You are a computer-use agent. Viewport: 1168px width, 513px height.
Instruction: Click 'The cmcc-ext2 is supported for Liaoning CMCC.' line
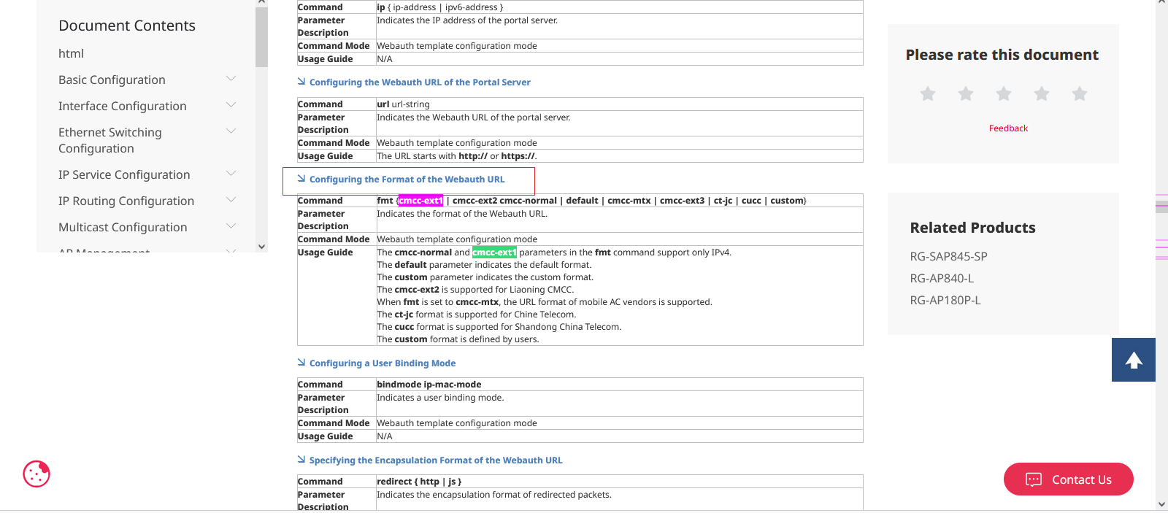point(475,290)
